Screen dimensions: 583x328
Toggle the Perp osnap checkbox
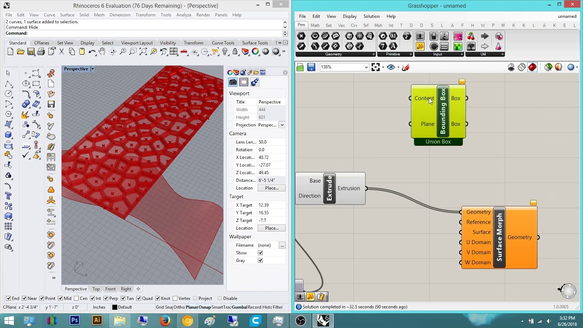[x=106, y=298]
